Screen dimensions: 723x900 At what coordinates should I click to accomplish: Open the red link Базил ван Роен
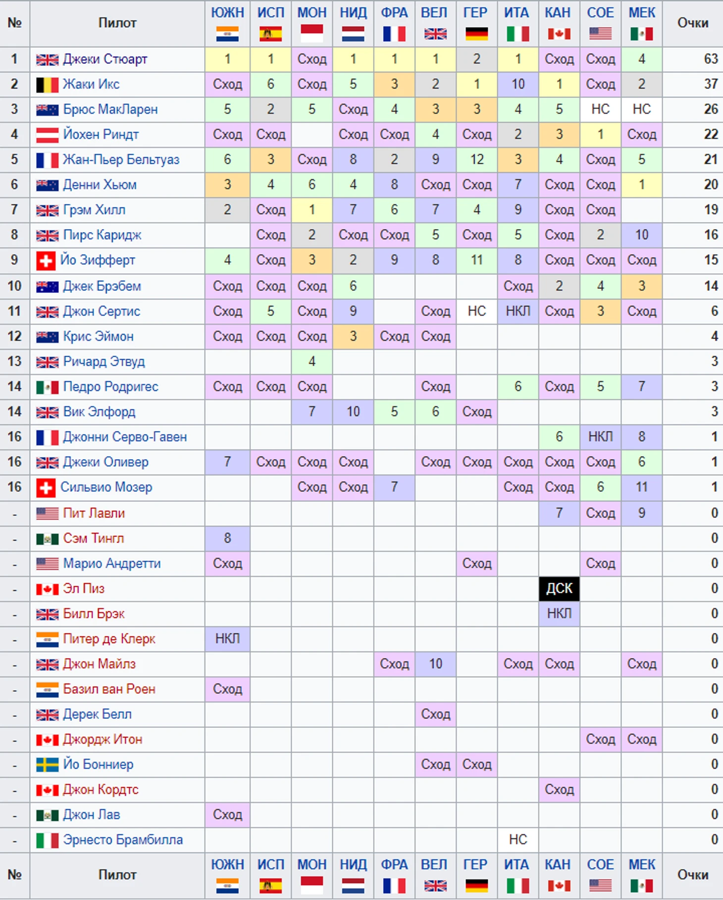(x=109, y=690)
